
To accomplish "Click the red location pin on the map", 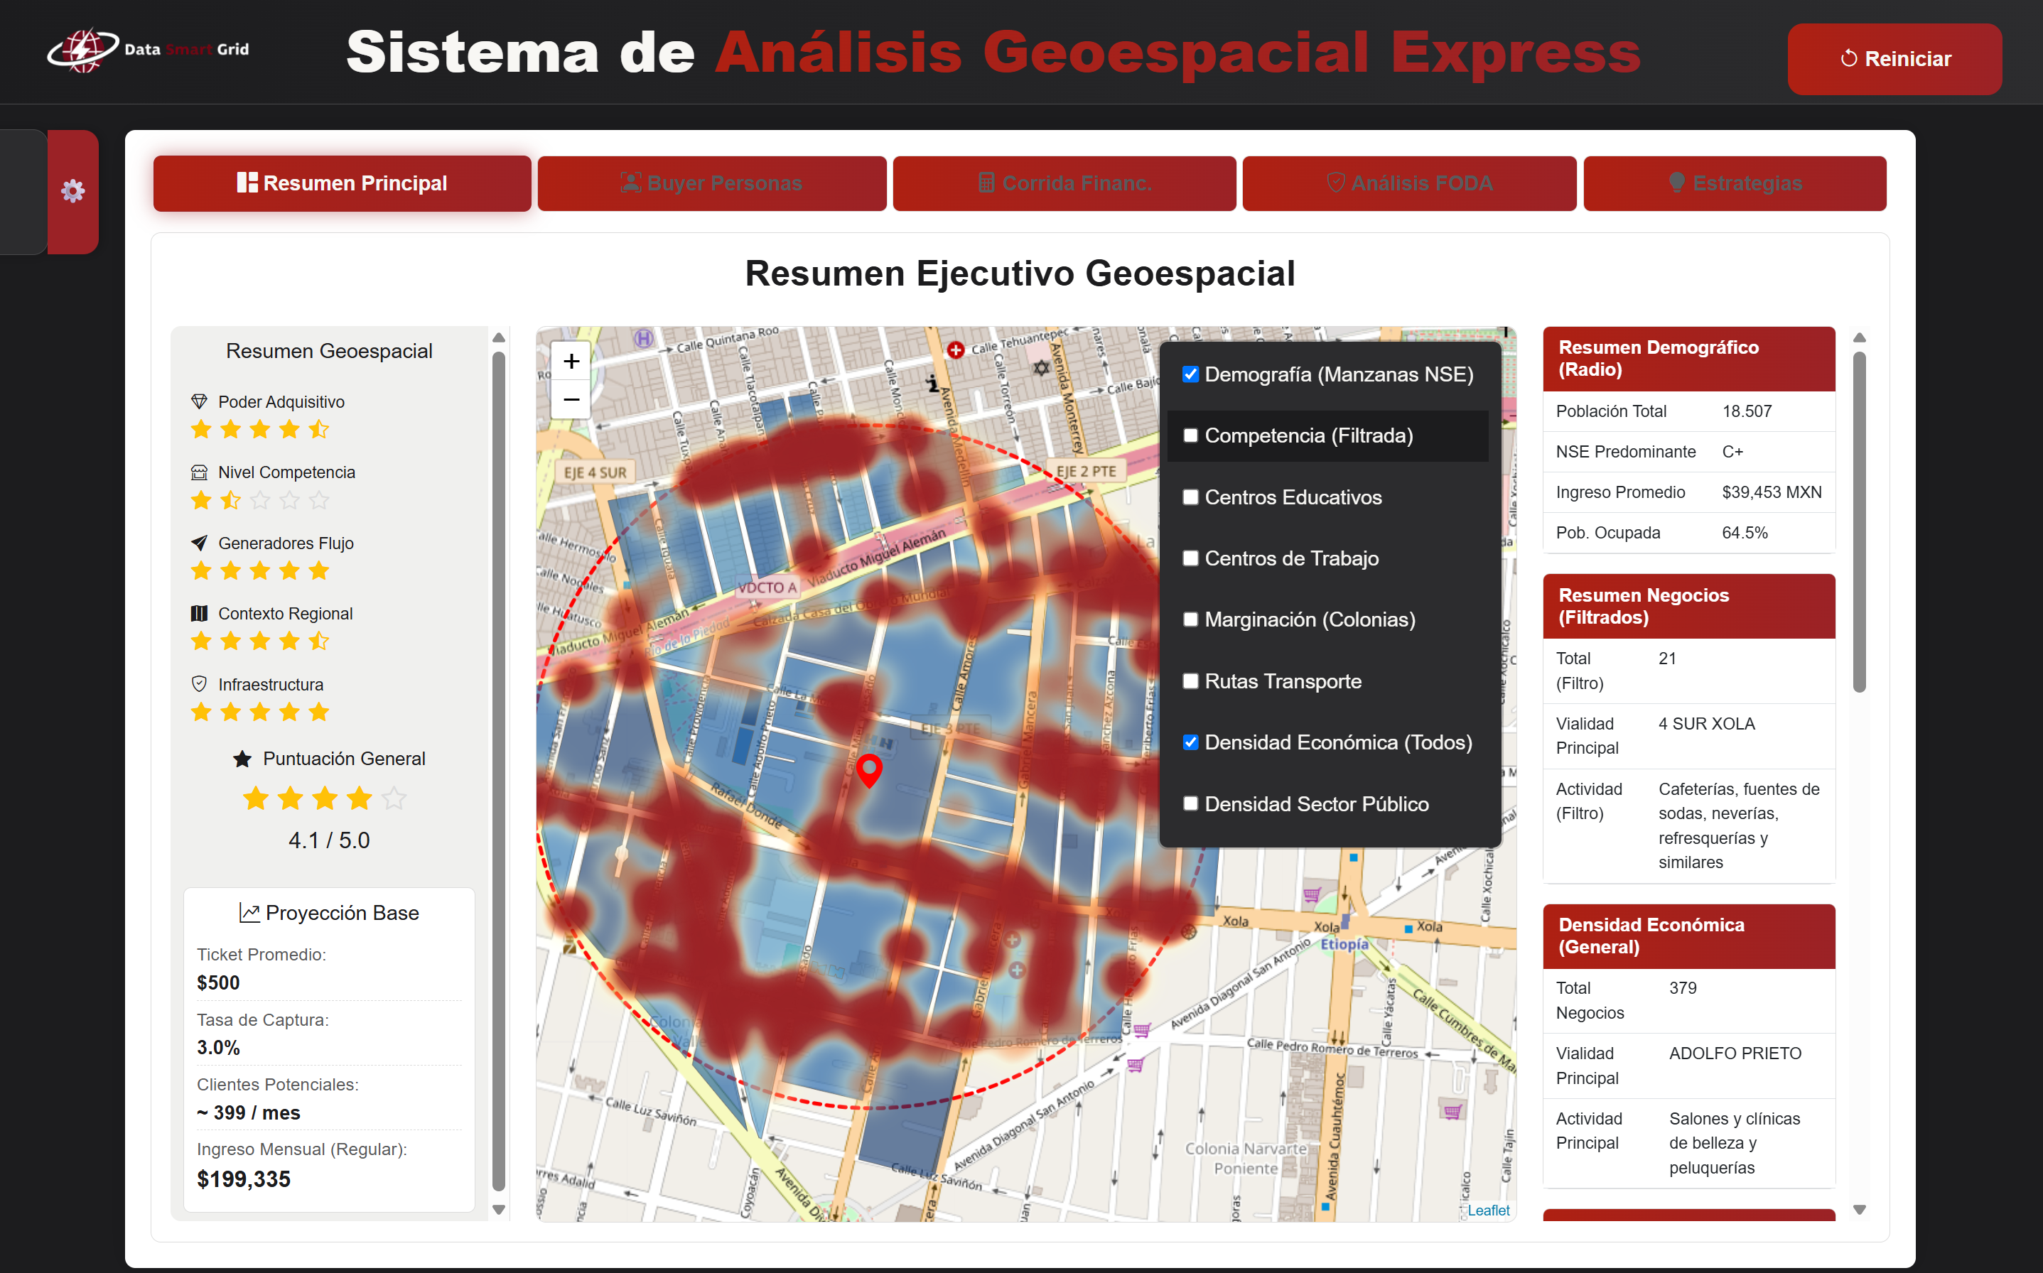I will click(870, 769).
